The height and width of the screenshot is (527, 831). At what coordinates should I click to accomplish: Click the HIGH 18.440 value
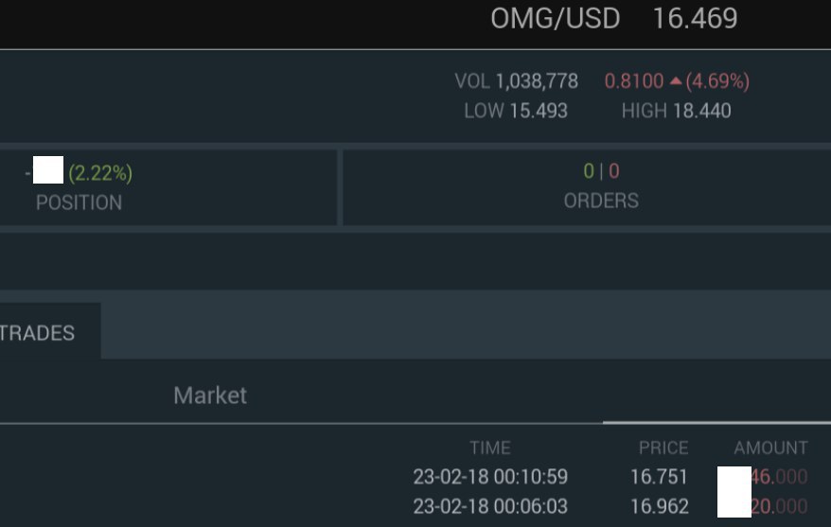(676, 111)
